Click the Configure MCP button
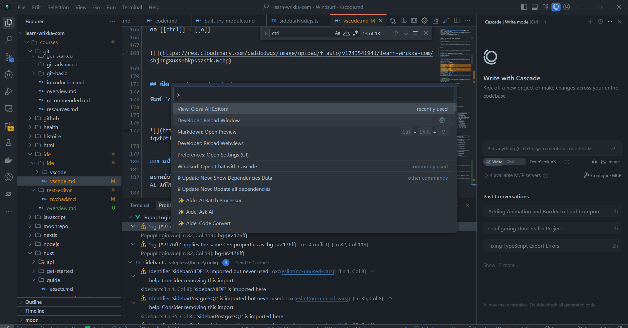This screenshot has width=628, height=328. (x=602, y=175)
